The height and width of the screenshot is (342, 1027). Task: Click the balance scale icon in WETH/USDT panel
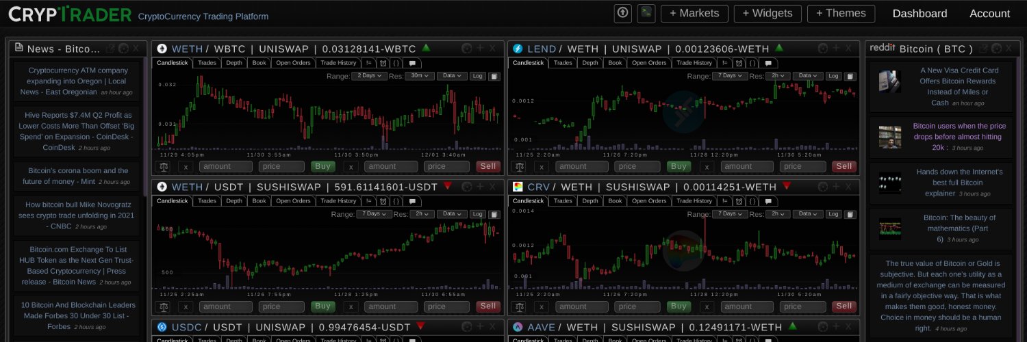pos(163,306)
